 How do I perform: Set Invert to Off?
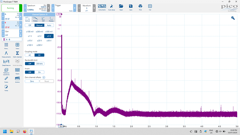30,72
